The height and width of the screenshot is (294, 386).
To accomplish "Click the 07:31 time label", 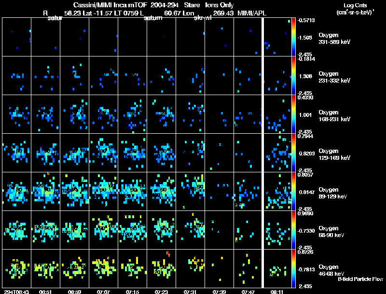I will 190,292.
